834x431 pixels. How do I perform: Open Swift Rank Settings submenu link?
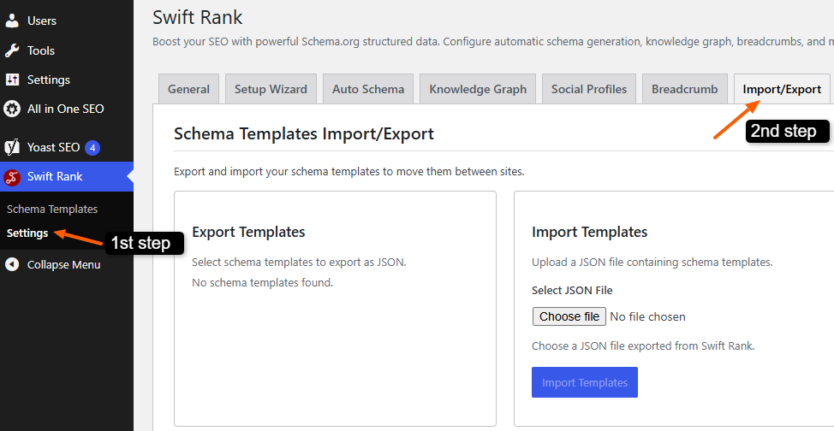pos(27,233)
